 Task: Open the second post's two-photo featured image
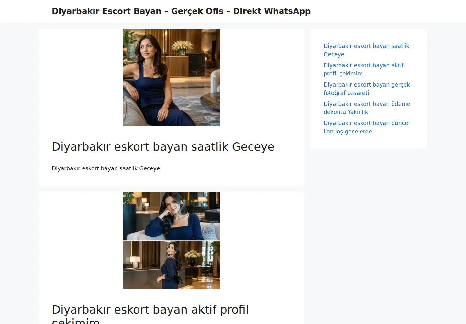[172, 241]
